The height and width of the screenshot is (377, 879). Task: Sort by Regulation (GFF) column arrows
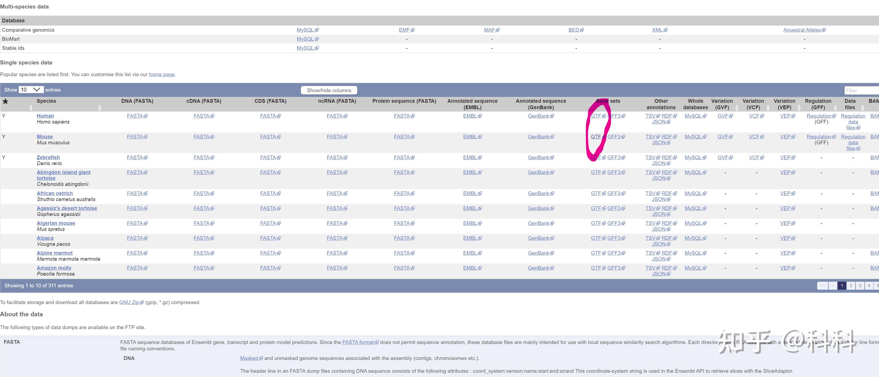click(x=835, y=108)
